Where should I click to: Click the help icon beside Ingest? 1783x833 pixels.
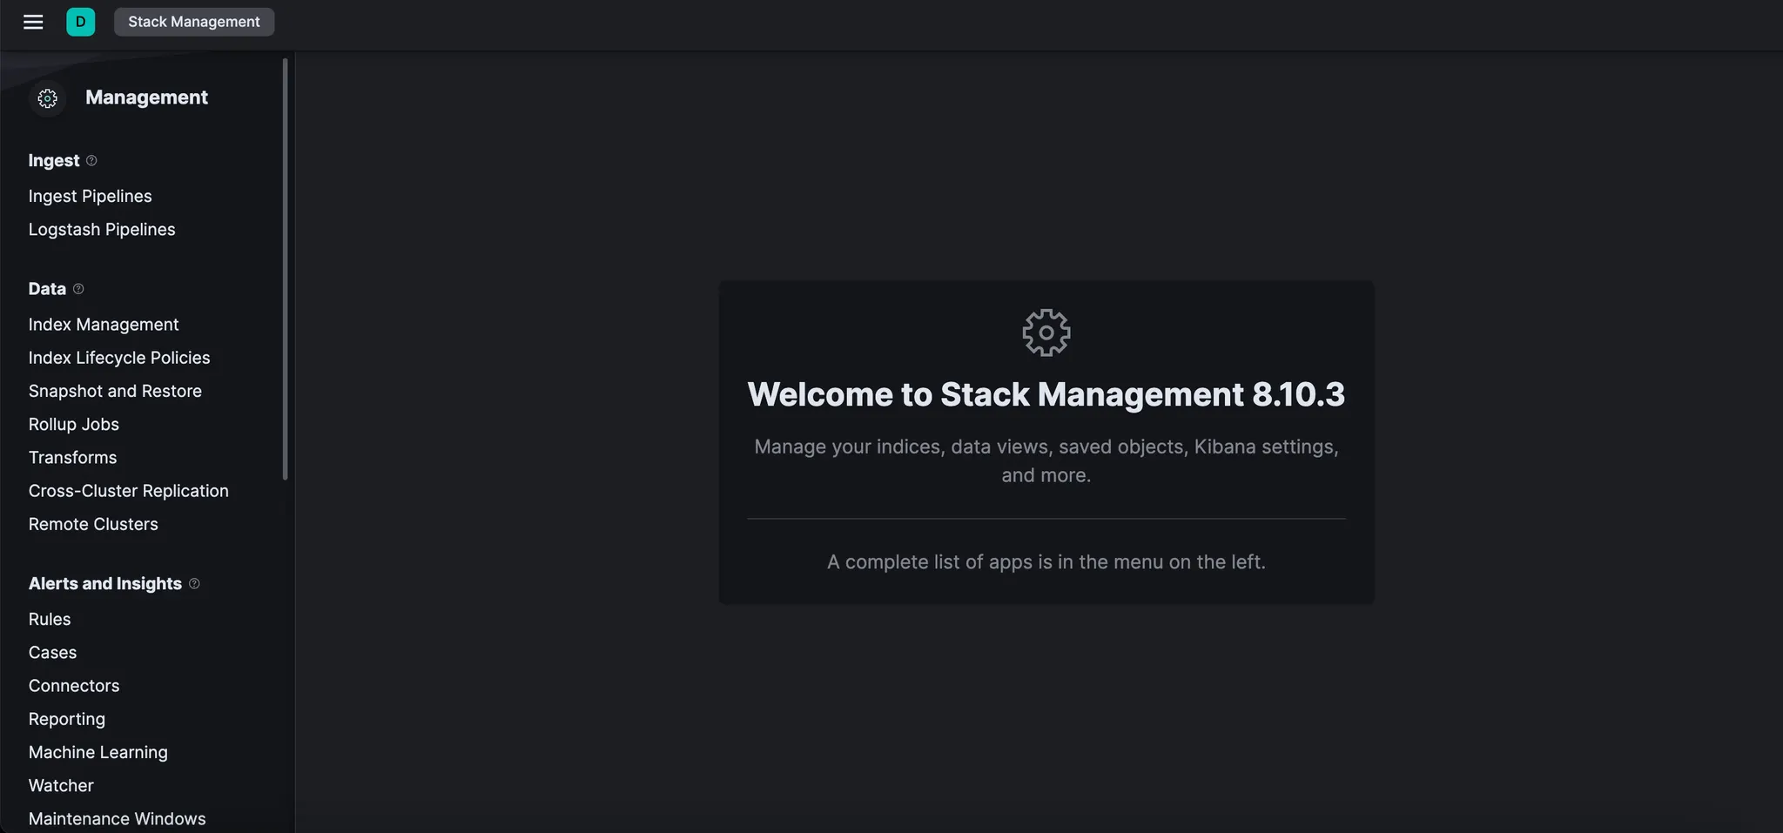[x=91, y=161]
